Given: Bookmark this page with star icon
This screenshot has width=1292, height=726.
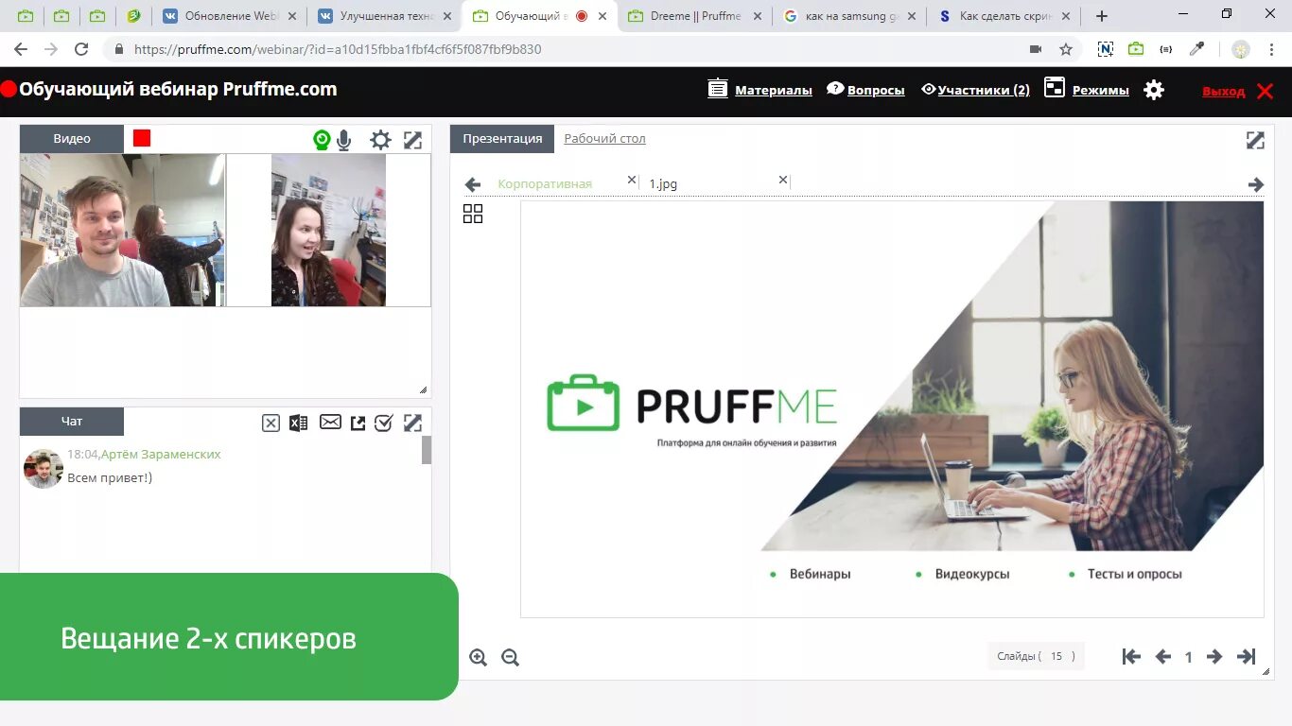Looking at the screenshot, I should click(1066, 49).
